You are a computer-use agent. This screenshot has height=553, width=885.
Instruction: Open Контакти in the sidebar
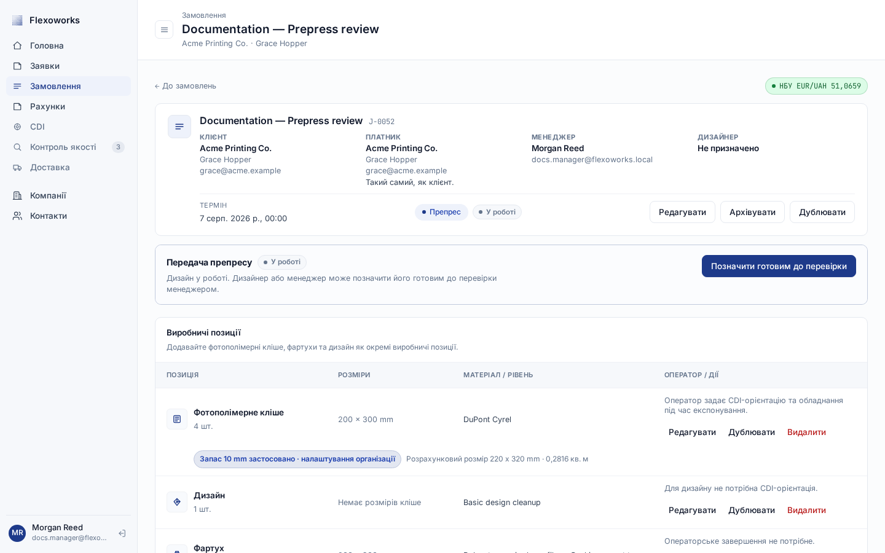click(x=68, y=216)
